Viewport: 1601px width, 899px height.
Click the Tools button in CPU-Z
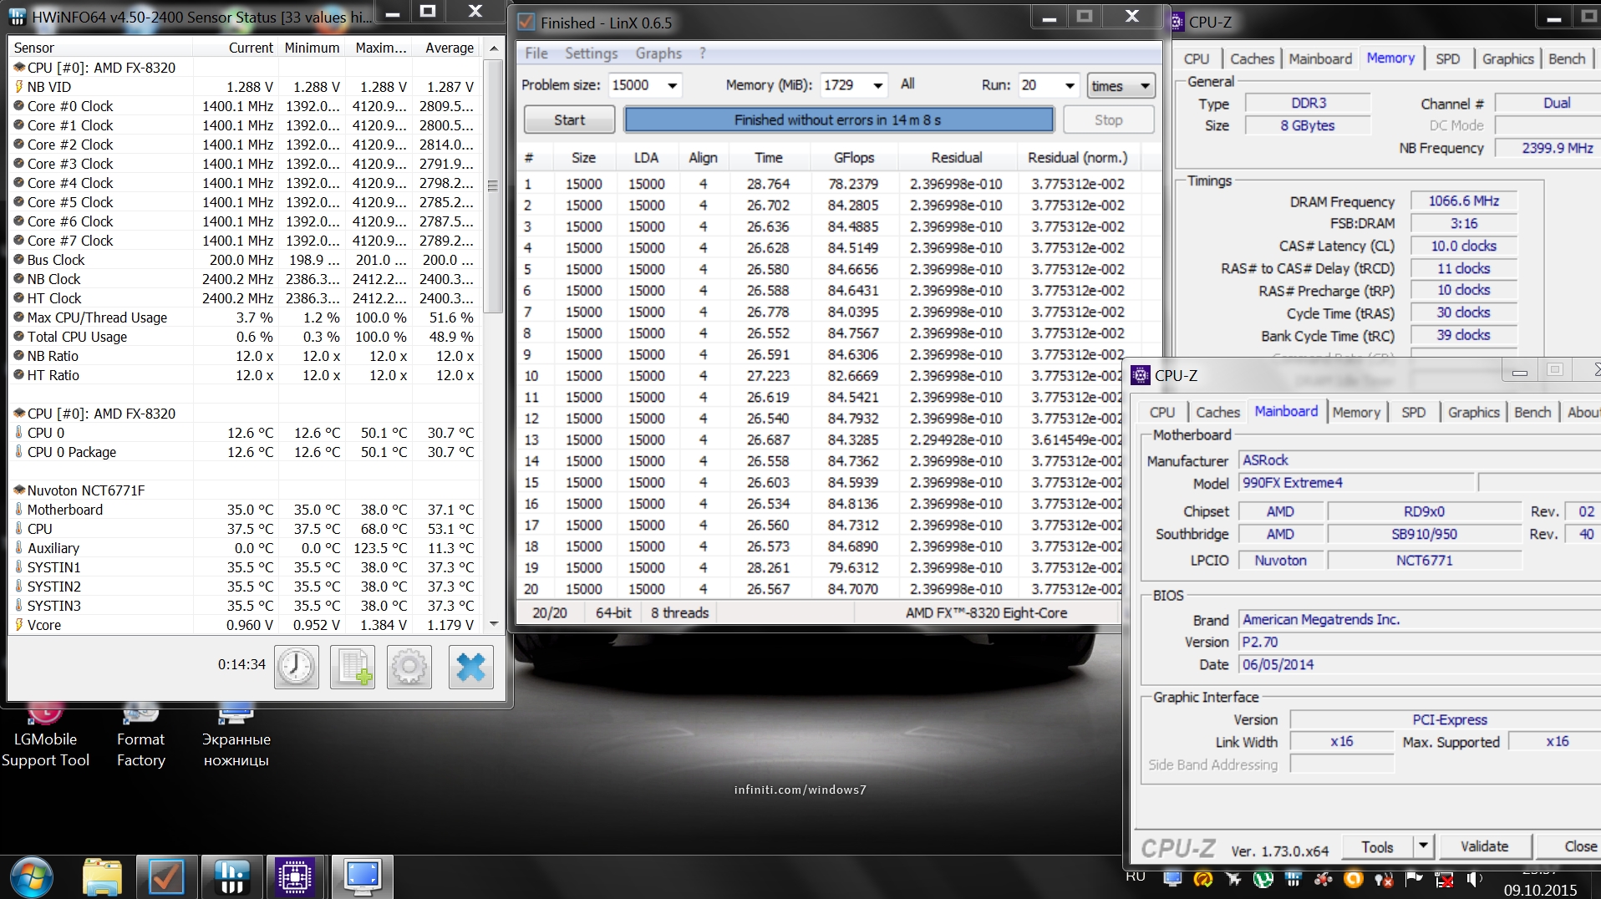[1377, 846]
